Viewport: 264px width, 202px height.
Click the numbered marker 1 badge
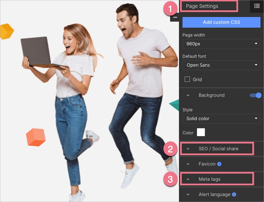point(170,9)
